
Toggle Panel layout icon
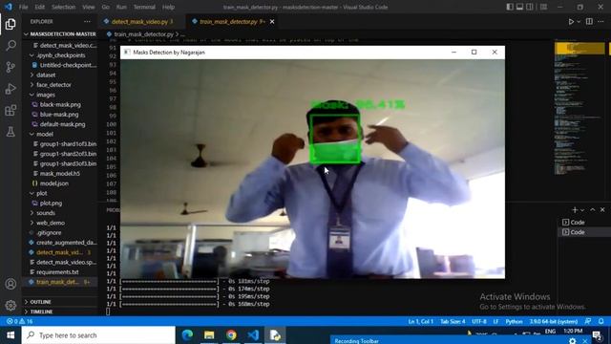click(519, 7)
